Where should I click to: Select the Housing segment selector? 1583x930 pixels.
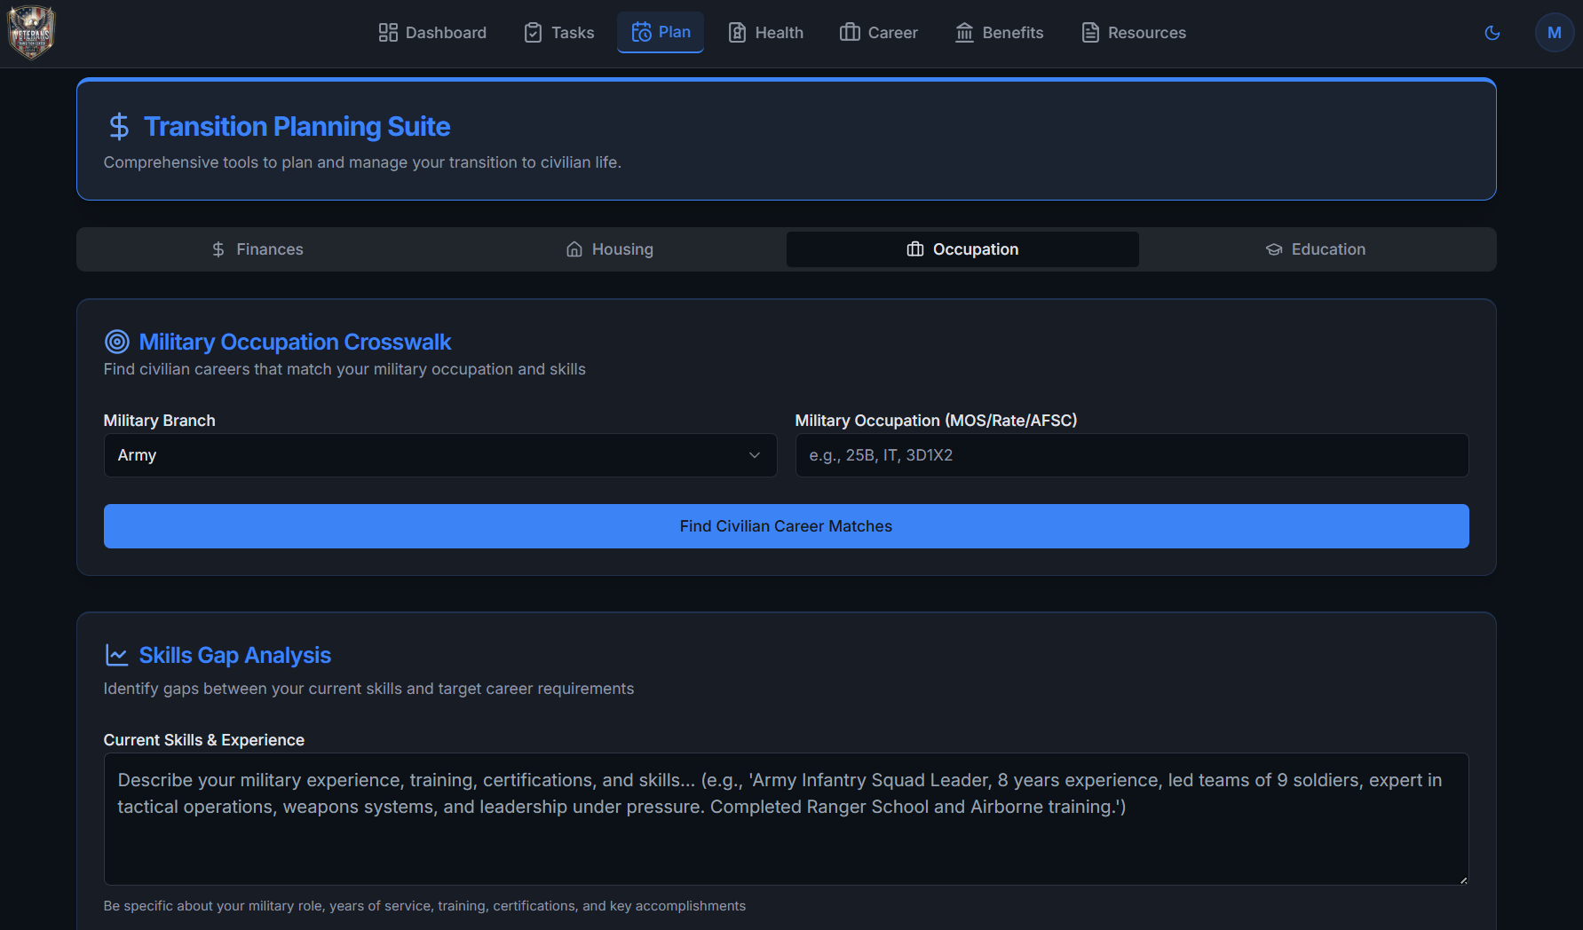[x=609, y=249]
